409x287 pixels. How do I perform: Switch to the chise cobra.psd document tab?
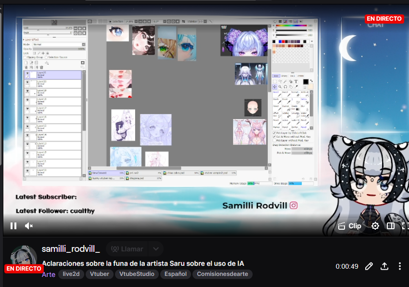coord(181,173)
